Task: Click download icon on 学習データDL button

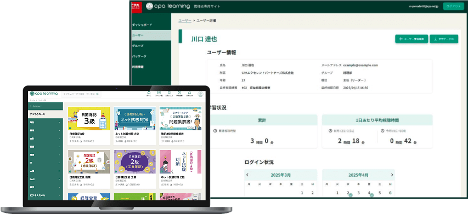Action: pos(435,39)
